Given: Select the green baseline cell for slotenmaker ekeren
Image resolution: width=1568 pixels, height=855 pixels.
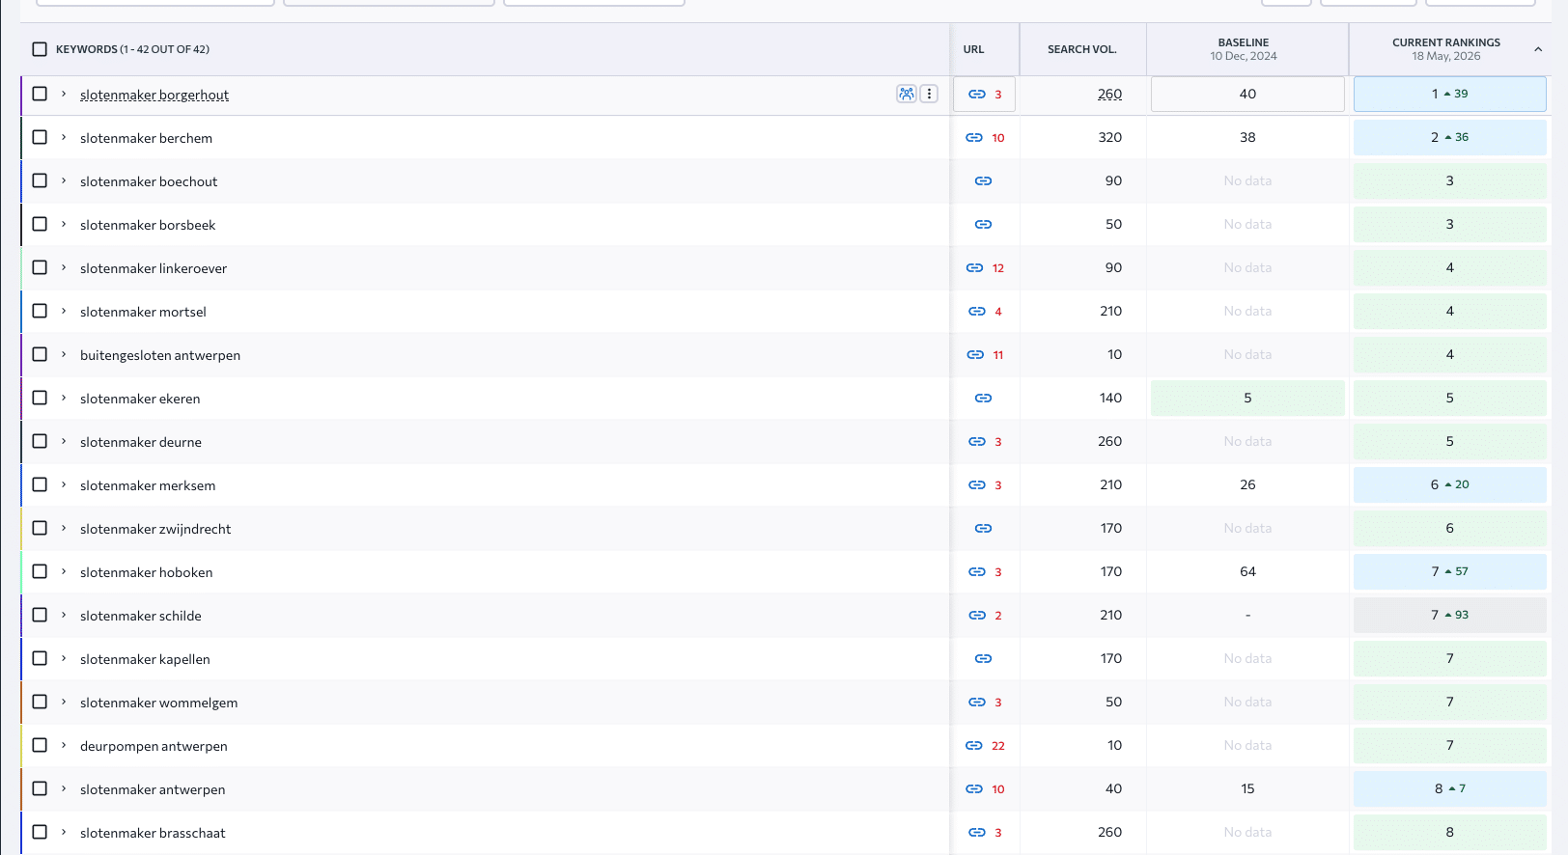Looking at the screenshot, I should pos(1247,398).
